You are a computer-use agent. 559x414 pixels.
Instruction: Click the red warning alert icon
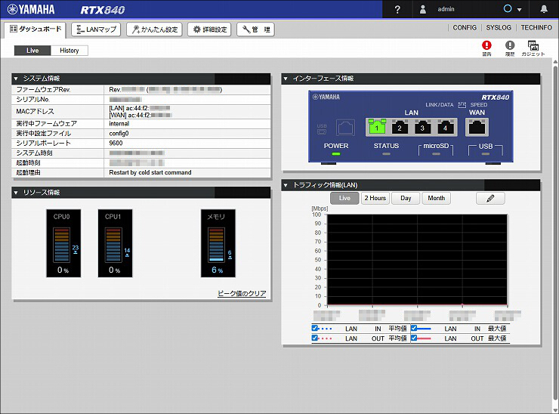[486, 46]
